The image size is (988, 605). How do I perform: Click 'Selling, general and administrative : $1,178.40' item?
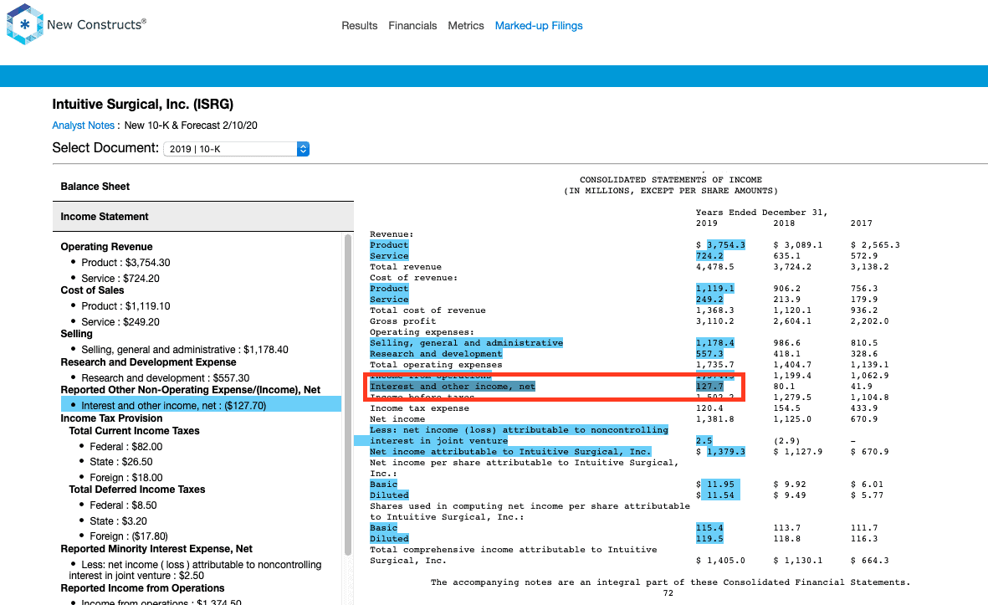coord(185,350)
